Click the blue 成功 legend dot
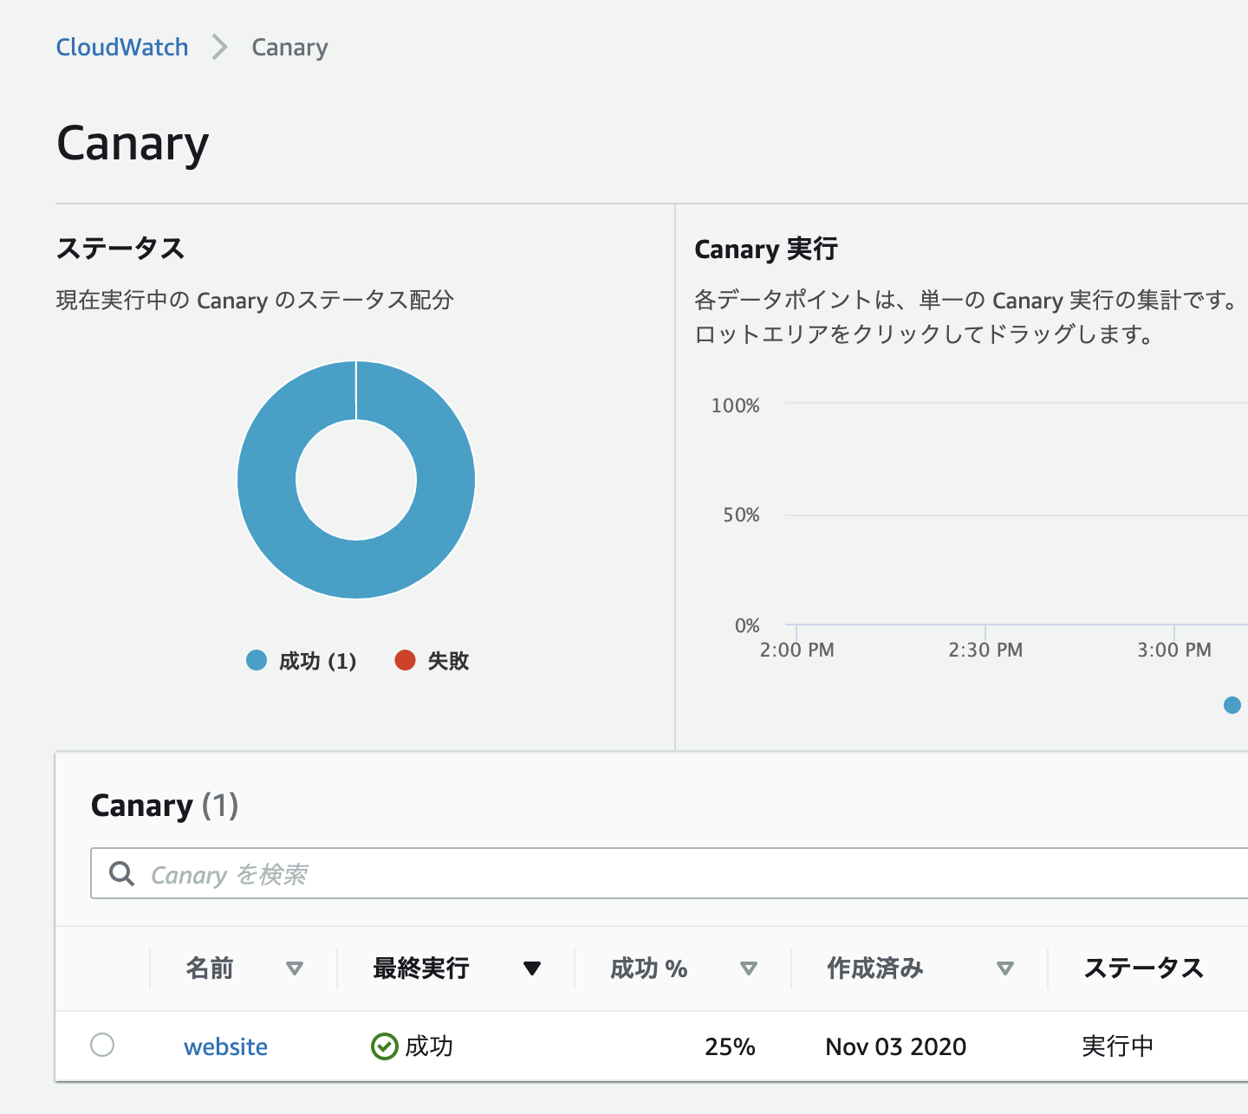 [257, 661]
